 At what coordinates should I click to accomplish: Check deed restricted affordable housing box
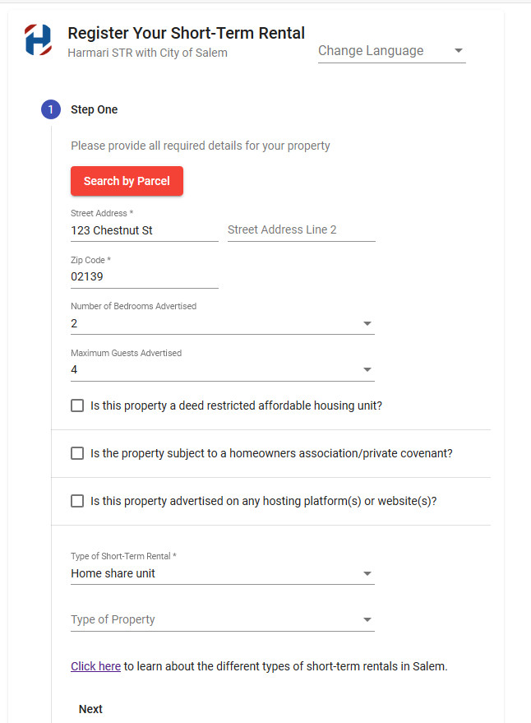[77, 406]
